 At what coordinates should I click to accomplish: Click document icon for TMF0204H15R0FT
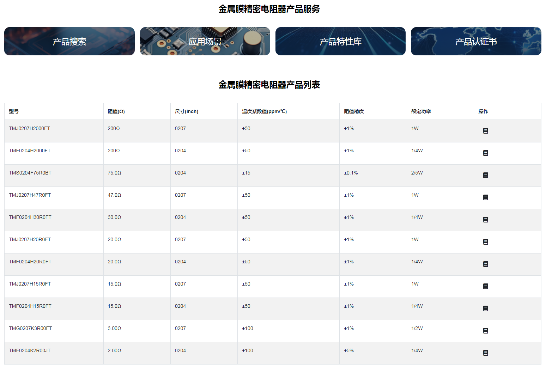pos(485,308)
